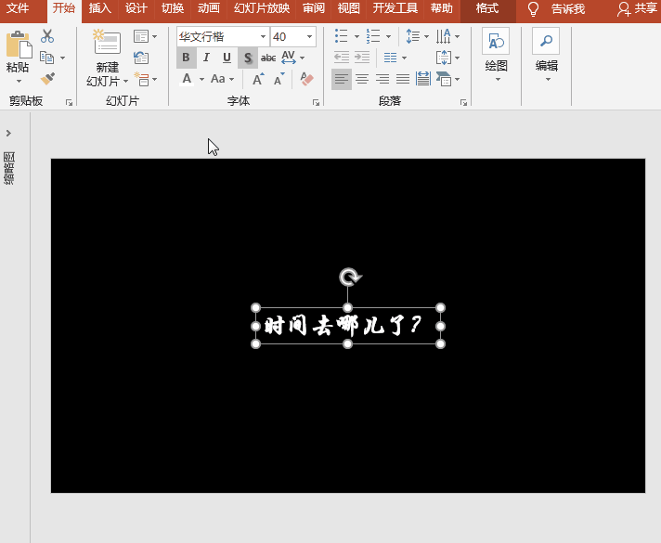This screenshot has width=661, height=543.
Task: Switch to the Animations tab
Action: pyautogui.click(x=209, y=8)
